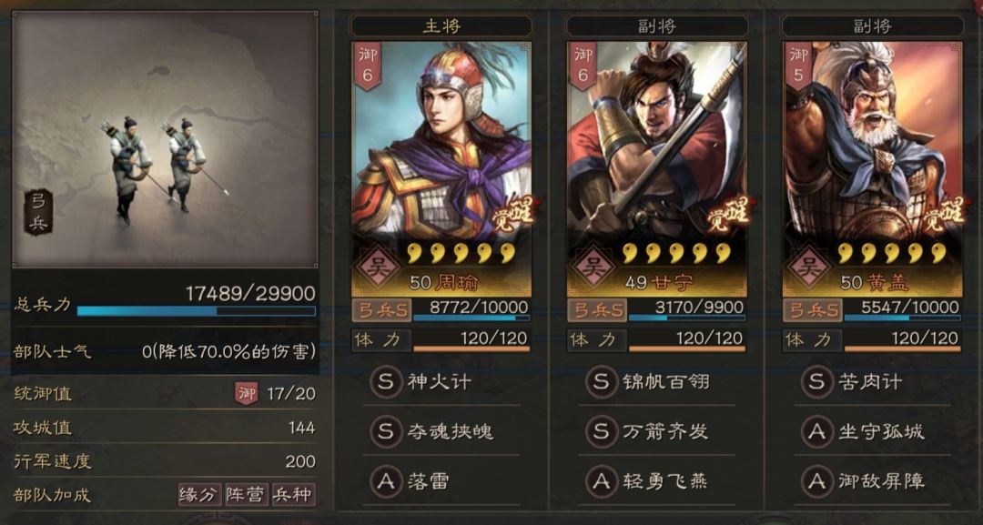The width and height of the screenshot is (983, 525).
Task: Open 黄盖's general portrait card
Action: pyautogui.click(x=873, y=169)
